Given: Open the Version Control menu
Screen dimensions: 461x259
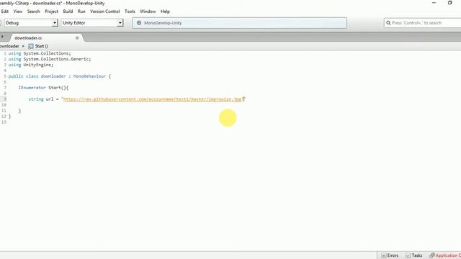Looking at the screenshot, I should point(104,12).
